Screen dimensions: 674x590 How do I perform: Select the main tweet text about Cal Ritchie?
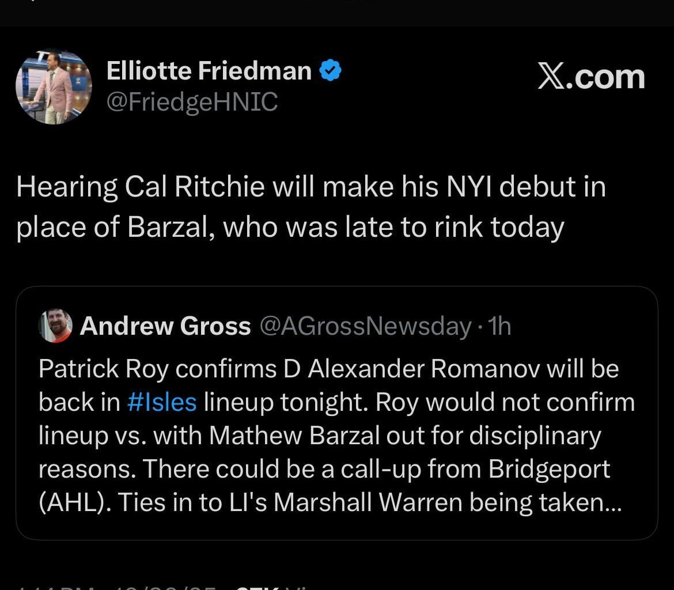(x=311, y=206)
